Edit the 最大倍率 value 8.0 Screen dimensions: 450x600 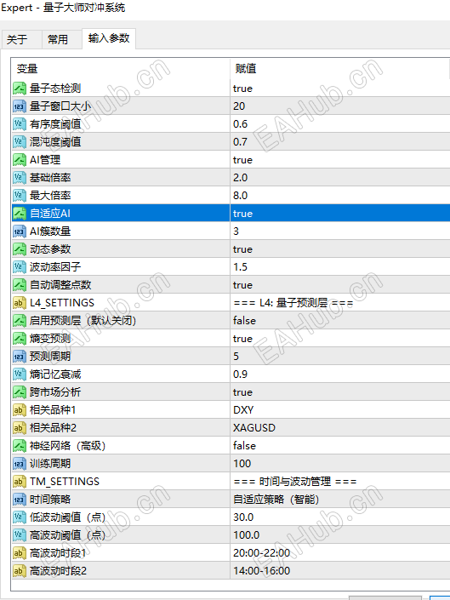click(340, 196)
